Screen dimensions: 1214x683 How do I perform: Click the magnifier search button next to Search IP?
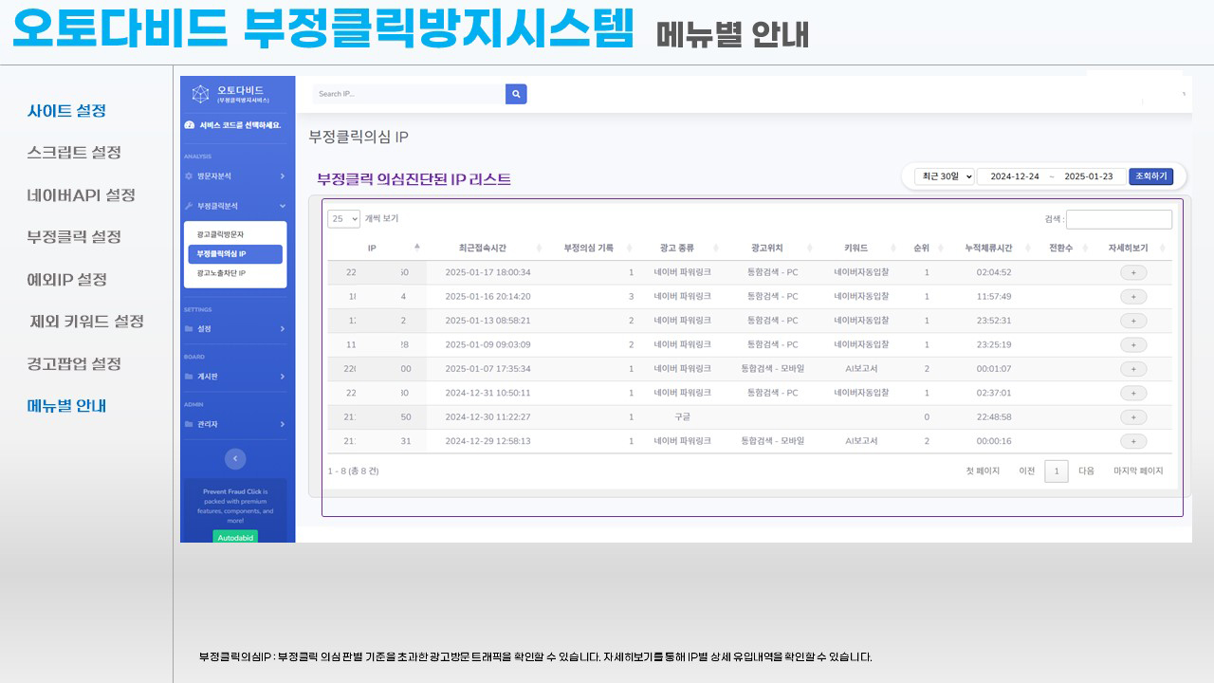point(516,94)
